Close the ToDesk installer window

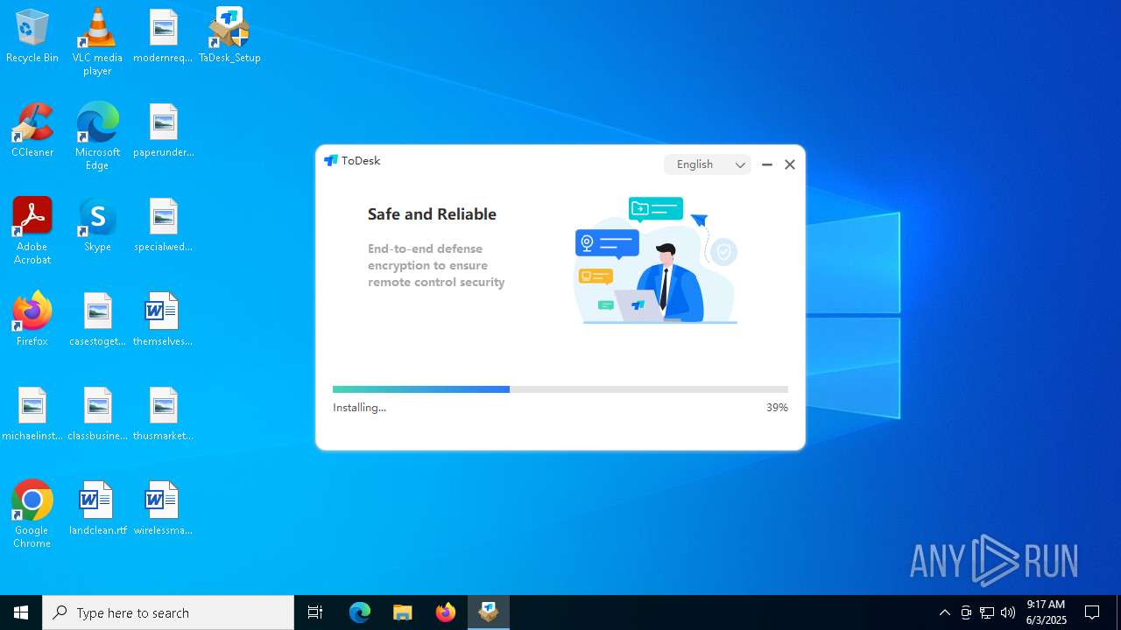(790, 164)
